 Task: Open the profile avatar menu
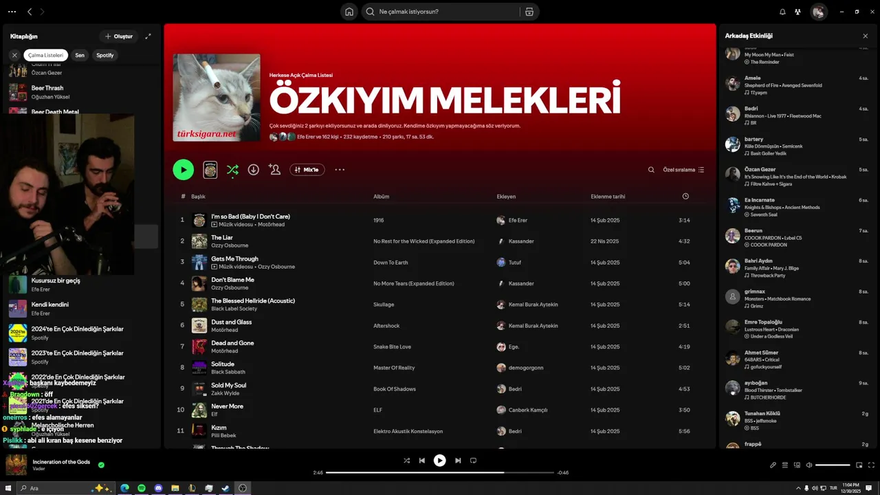819,12
